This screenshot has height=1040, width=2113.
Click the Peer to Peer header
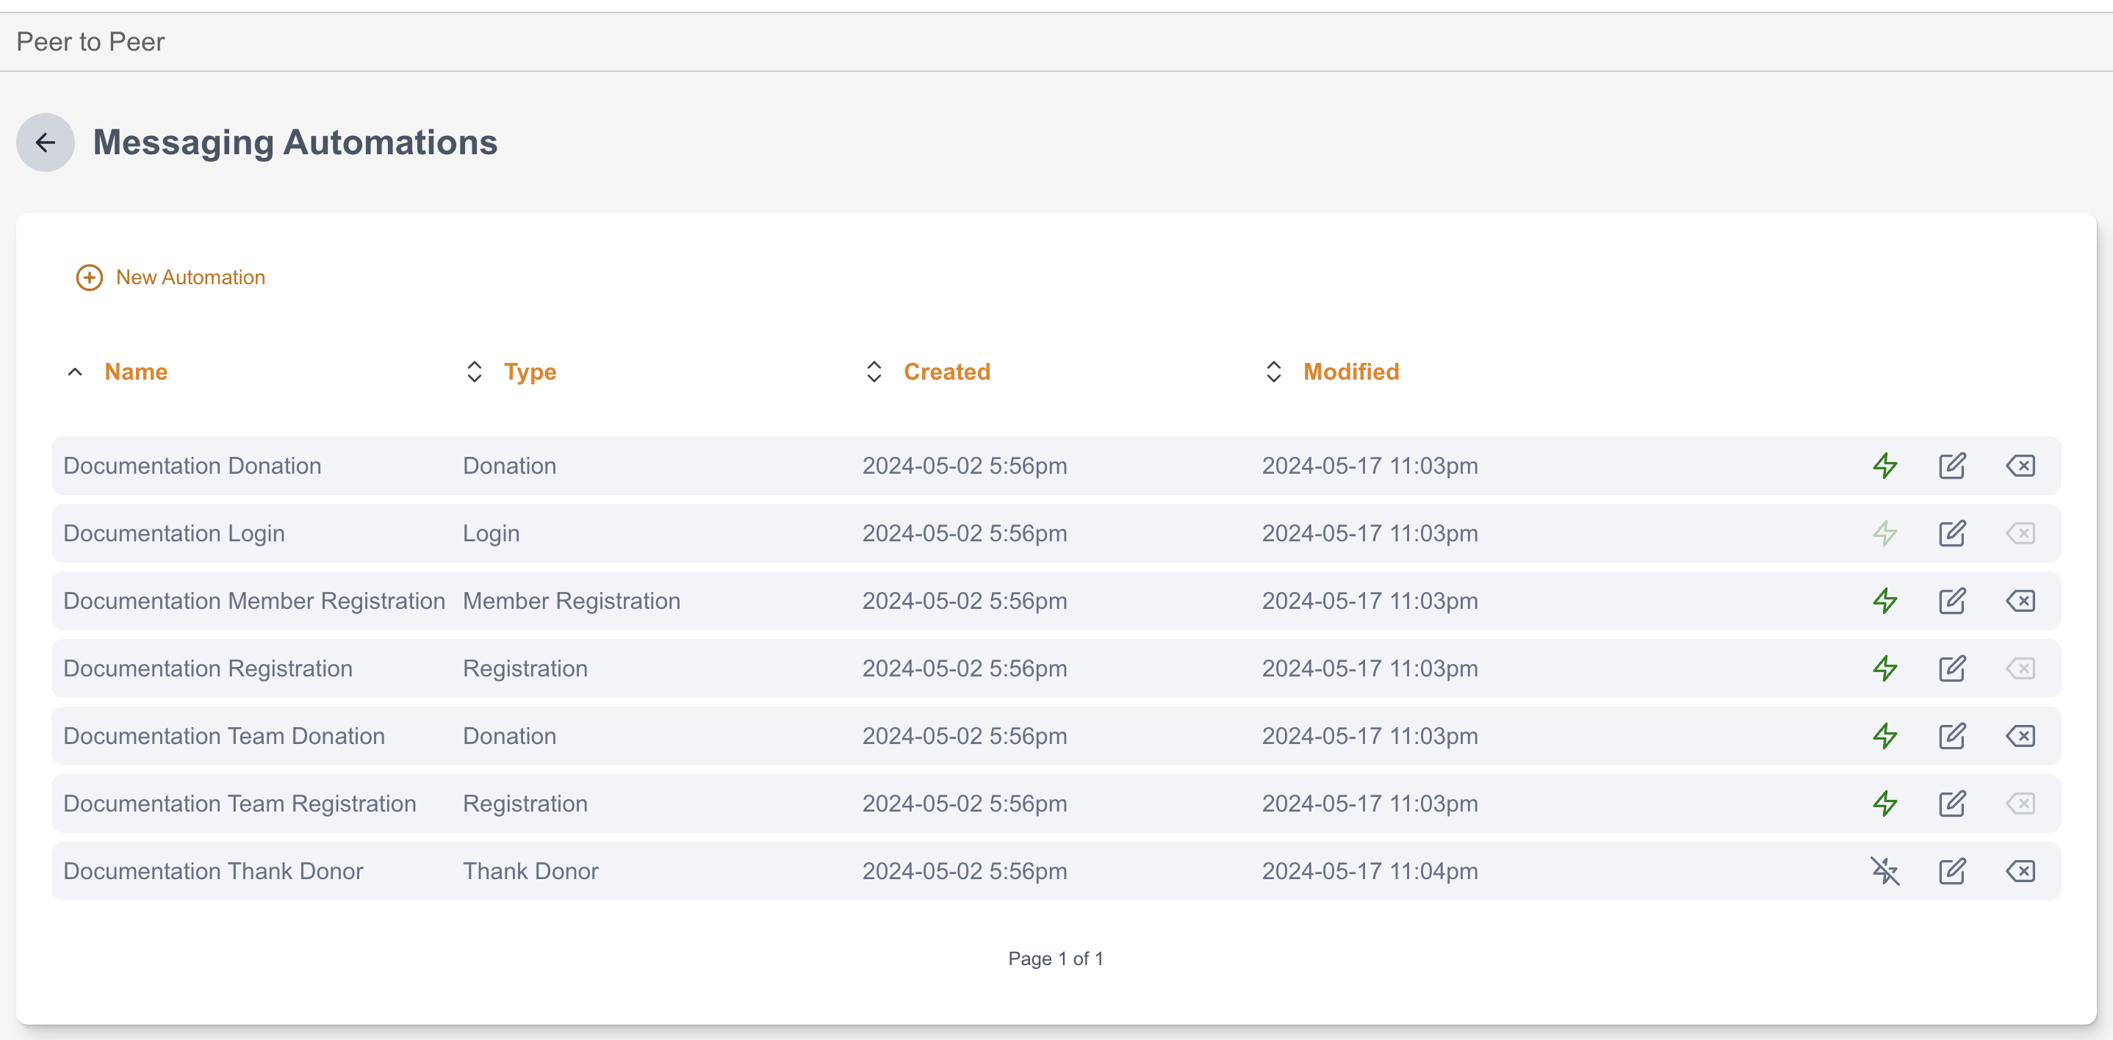(90, 42)
